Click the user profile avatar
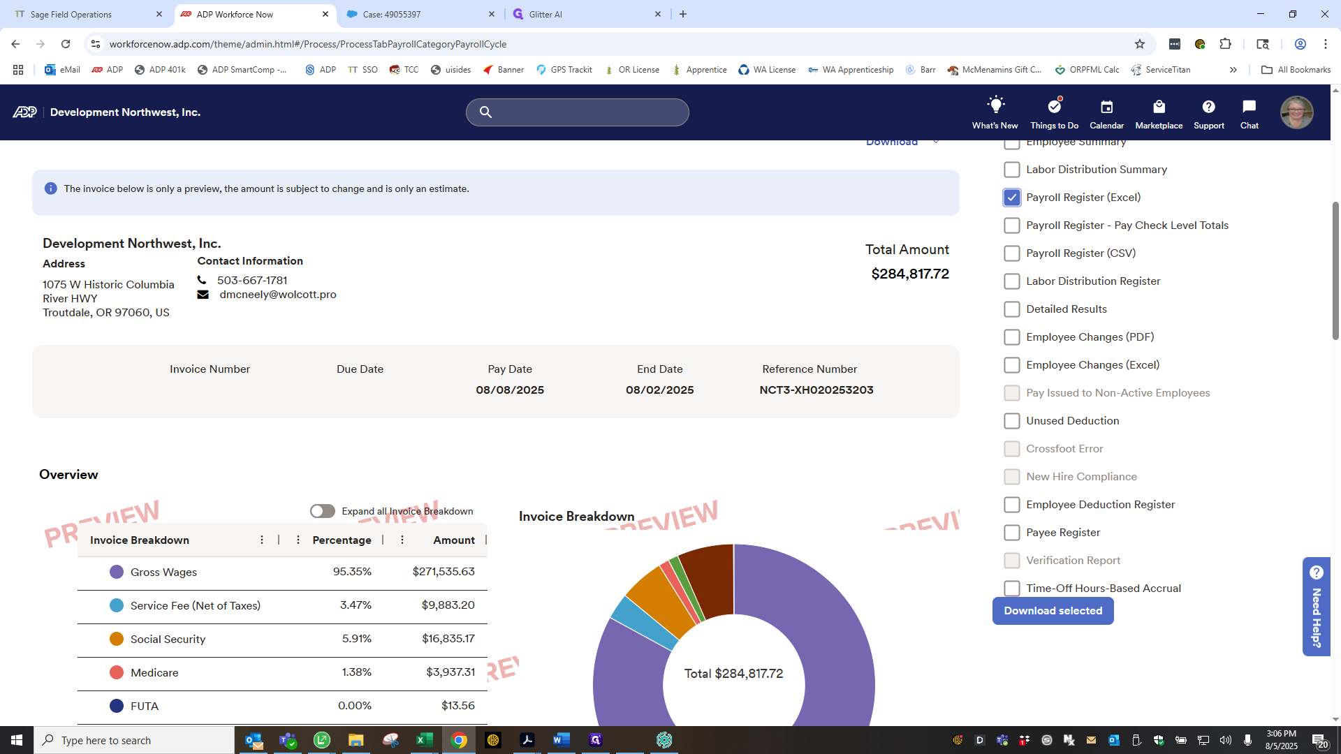1341x754 pixels. [1296, 112]
